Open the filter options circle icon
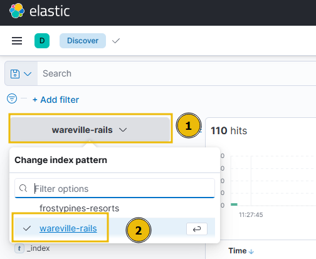 (12, 98)
